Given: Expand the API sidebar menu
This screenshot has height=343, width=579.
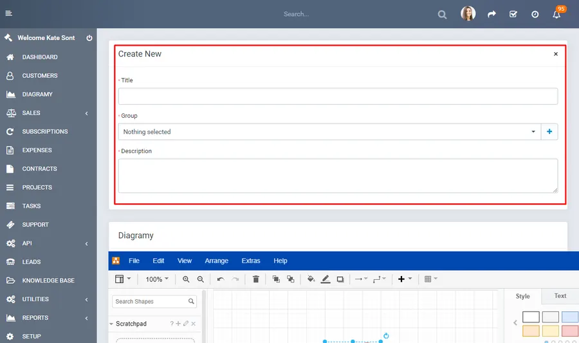Looking at the screenshot, I should click(48, 243).
